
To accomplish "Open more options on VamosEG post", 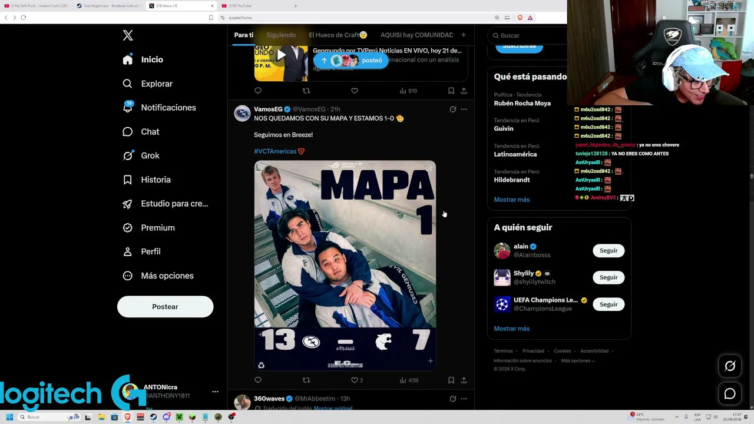I will 464,110.
